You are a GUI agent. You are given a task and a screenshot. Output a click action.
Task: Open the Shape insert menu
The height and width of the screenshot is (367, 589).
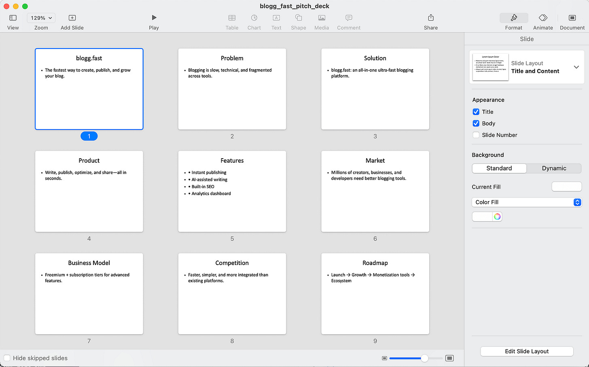(x=299, y=18)
